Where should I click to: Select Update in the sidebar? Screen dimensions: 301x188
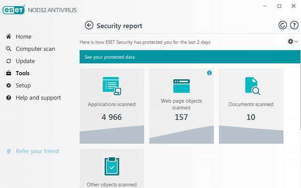(25, 61)
